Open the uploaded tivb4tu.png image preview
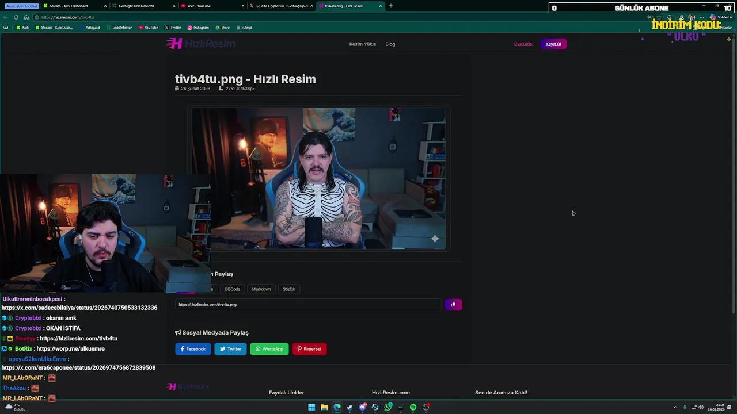 click(318, 178)
